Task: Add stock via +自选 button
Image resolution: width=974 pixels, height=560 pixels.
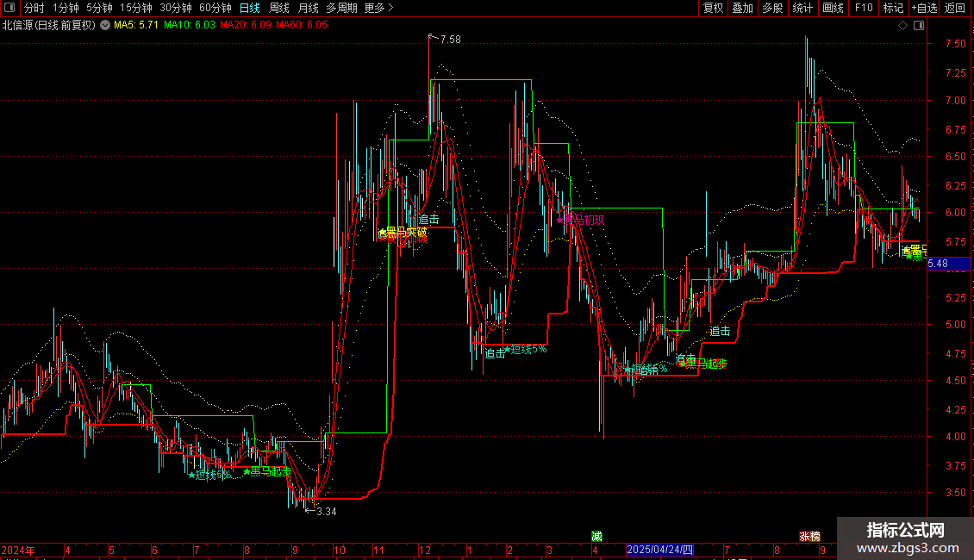Action: tap(924, 8)
